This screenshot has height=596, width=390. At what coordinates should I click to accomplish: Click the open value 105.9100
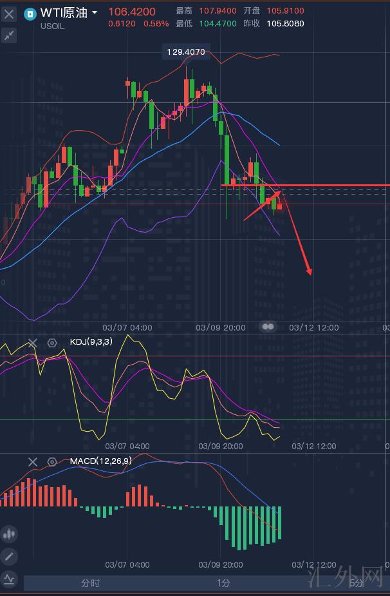285,11
